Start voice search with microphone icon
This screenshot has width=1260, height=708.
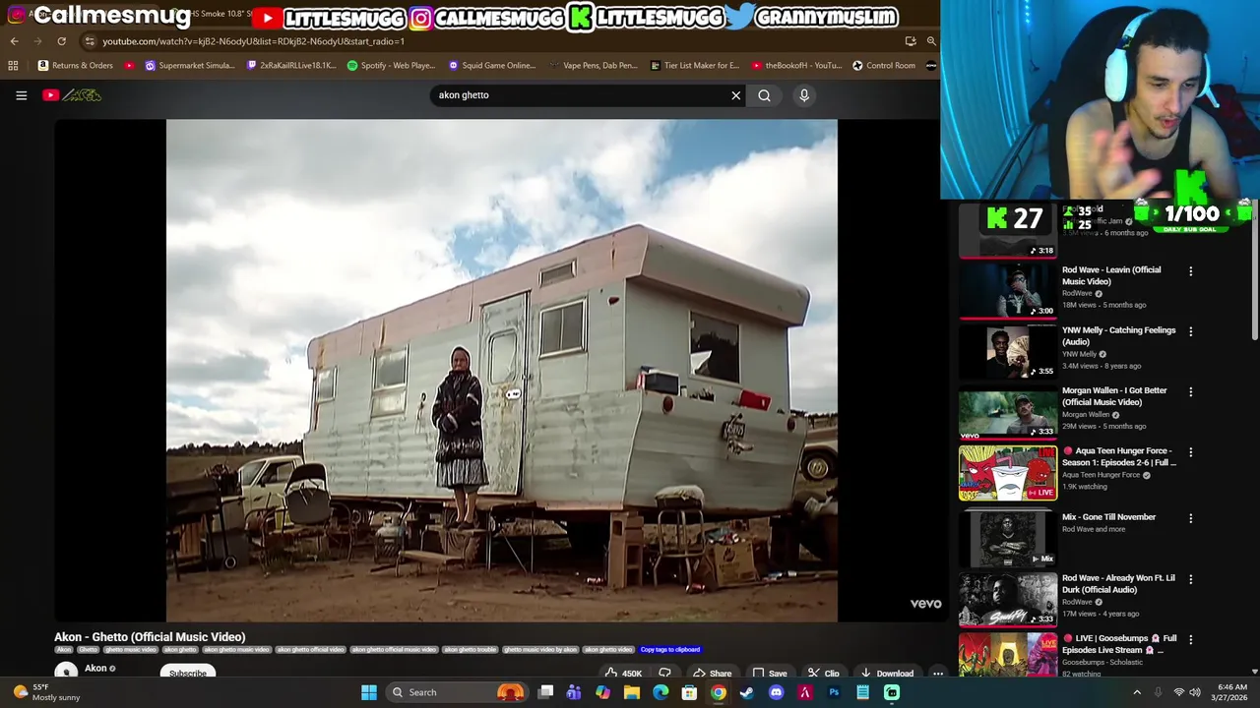(x=804, y=95)
